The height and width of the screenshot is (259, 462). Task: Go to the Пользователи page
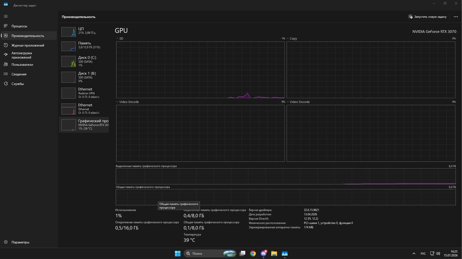[29, 65]
